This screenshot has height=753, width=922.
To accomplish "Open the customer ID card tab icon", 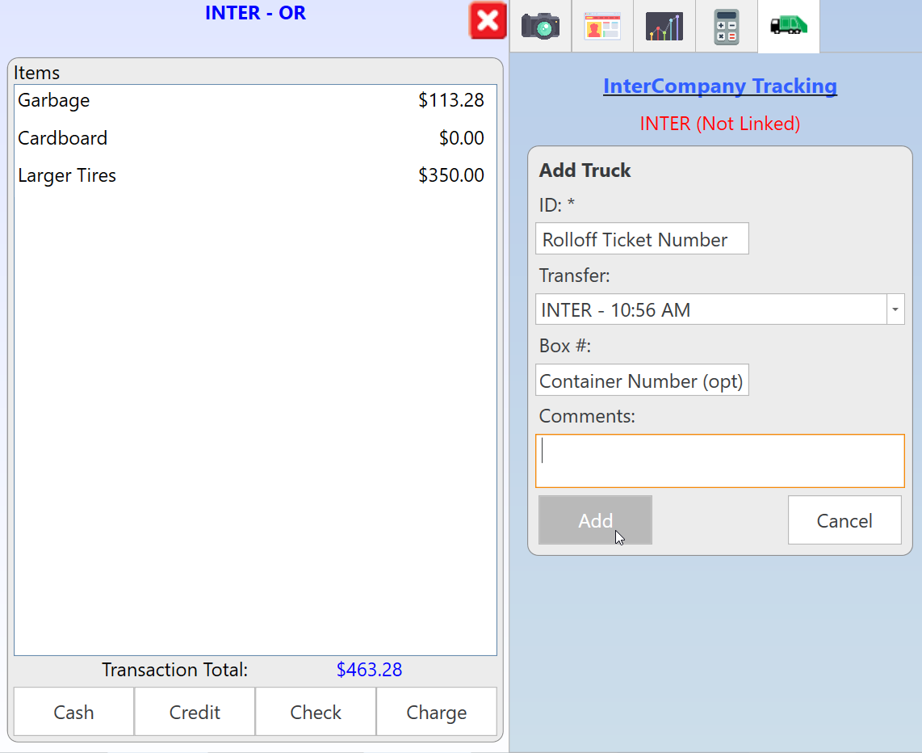I will coord(602,26).
